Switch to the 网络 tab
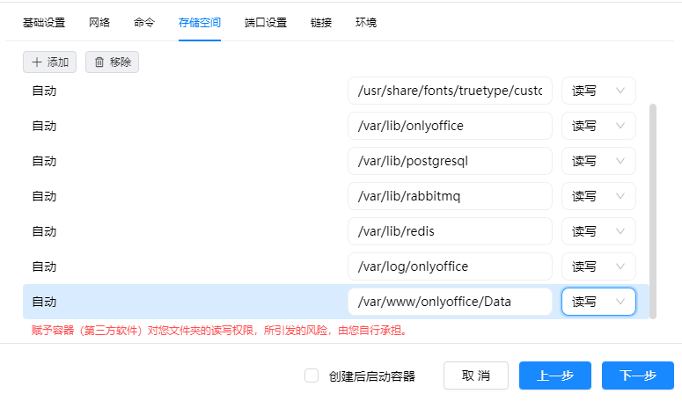Screen dimensions: 682x401 point(99,23)
